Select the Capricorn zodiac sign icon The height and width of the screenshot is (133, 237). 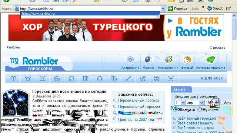pos(143,79)
